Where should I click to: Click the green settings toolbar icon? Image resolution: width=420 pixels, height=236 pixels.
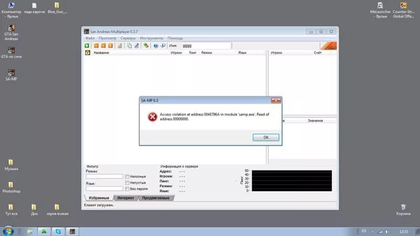click(146, 46)
